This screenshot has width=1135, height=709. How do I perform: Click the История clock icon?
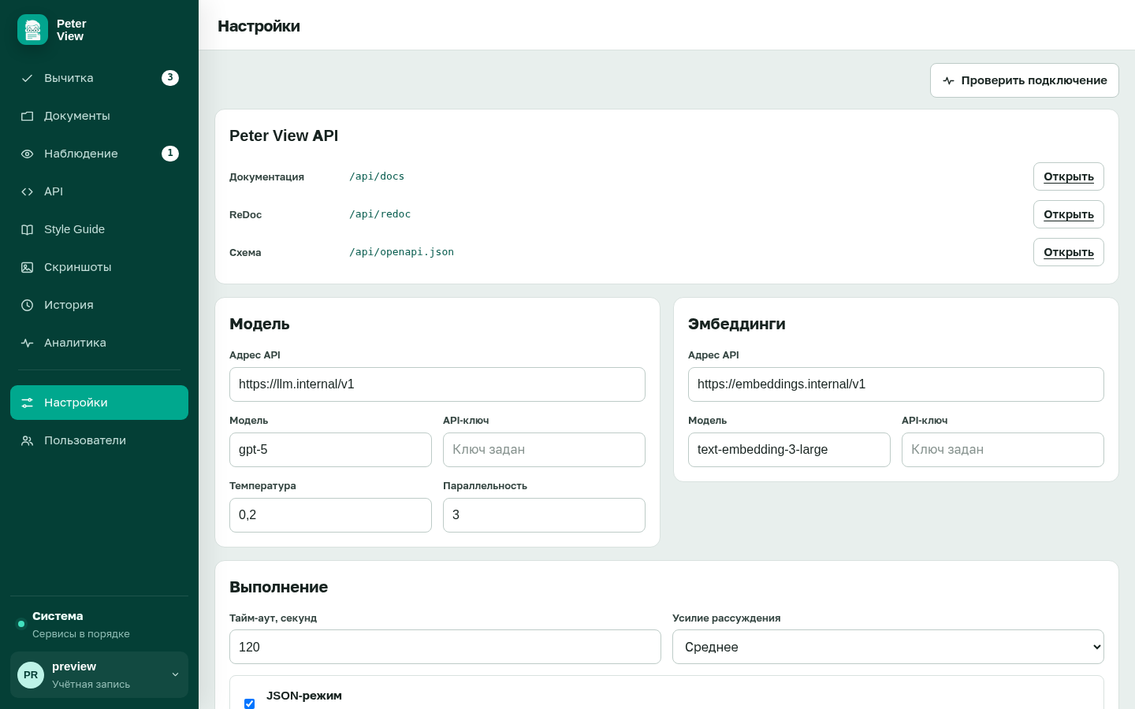[x=27, y=305]
